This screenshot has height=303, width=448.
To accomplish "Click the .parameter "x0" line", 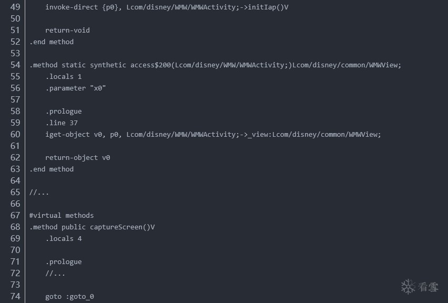I will click(x=75, y=88).
